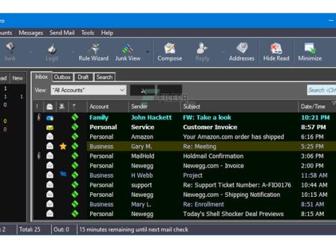Click the blue flag on H Webb row
This screenshot has height=252, width=336.
[63, 174]
